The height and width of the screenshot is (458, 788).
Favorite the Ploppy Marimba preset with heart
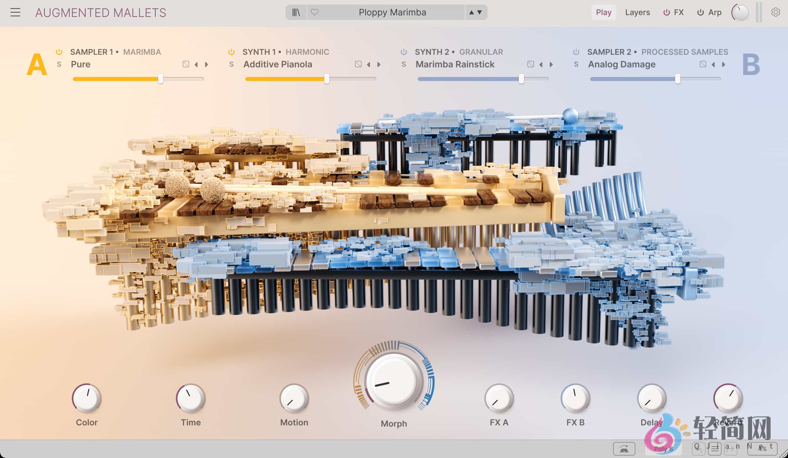coord(315,13)
